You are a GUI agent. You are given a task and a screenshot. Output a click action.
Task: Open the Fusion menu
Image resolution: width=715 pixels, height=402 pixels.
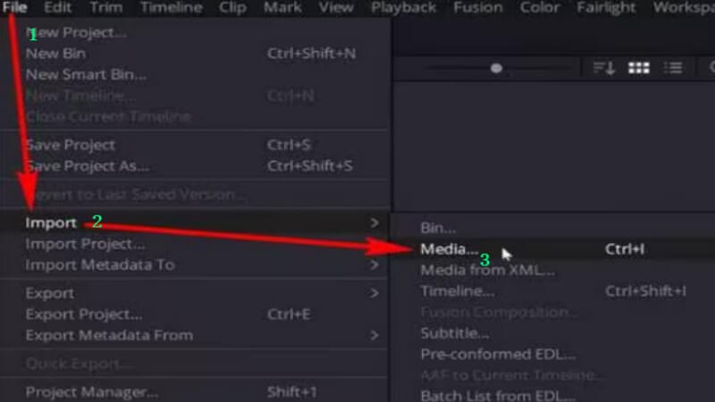pos(478,7)
